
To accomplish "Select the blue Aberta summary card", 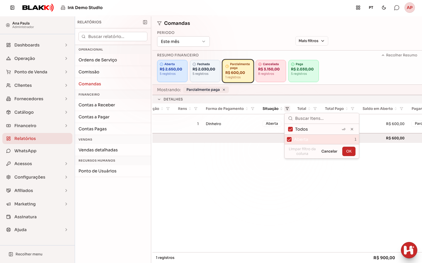I will tap(172, 71).
